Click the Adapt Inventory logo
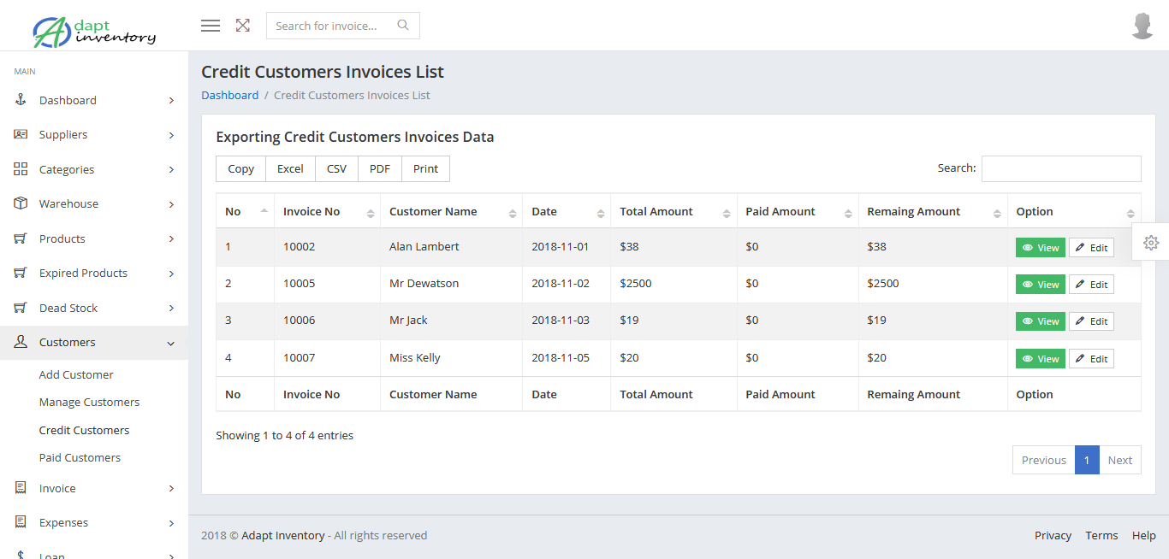This screenshot has height=559, width=1169. (x=94, y=31)
